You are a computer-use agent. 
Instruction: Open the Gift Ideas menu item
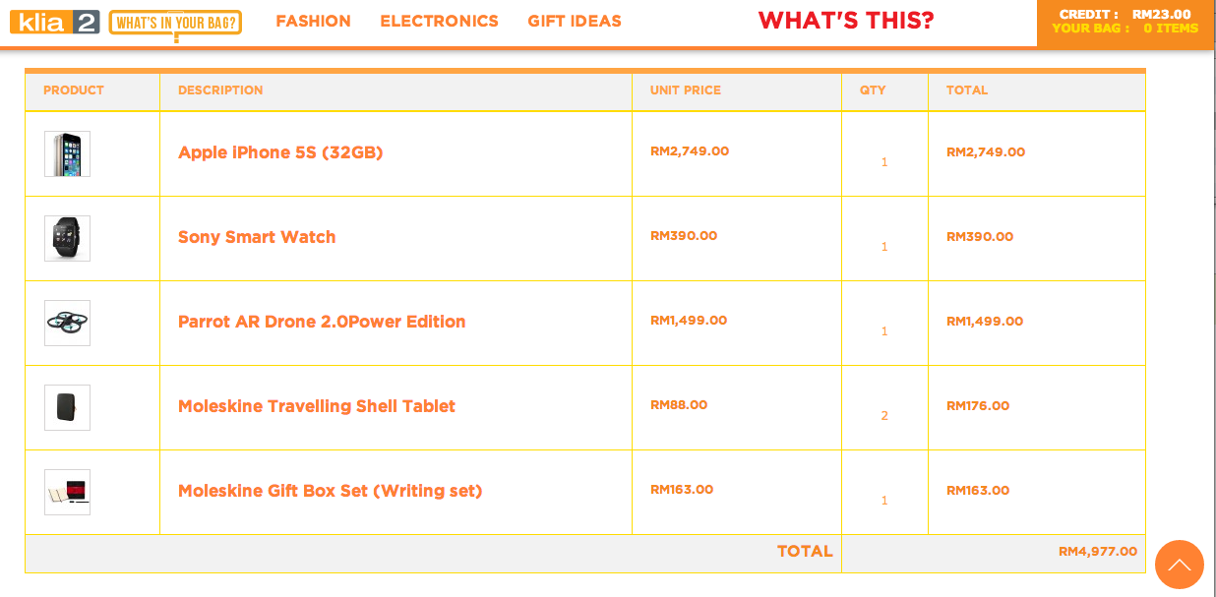[x=574, y=21]
